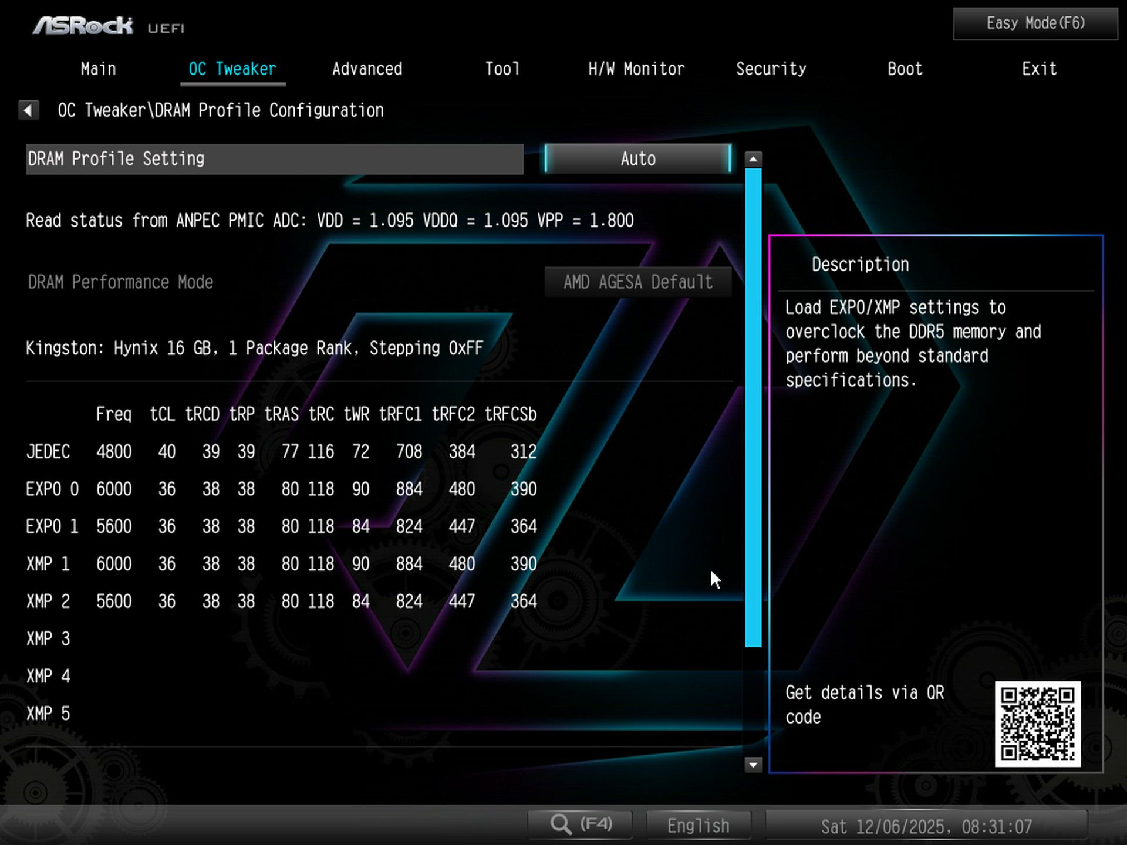Open the H/W Monitor tab

tap(636, 69)
